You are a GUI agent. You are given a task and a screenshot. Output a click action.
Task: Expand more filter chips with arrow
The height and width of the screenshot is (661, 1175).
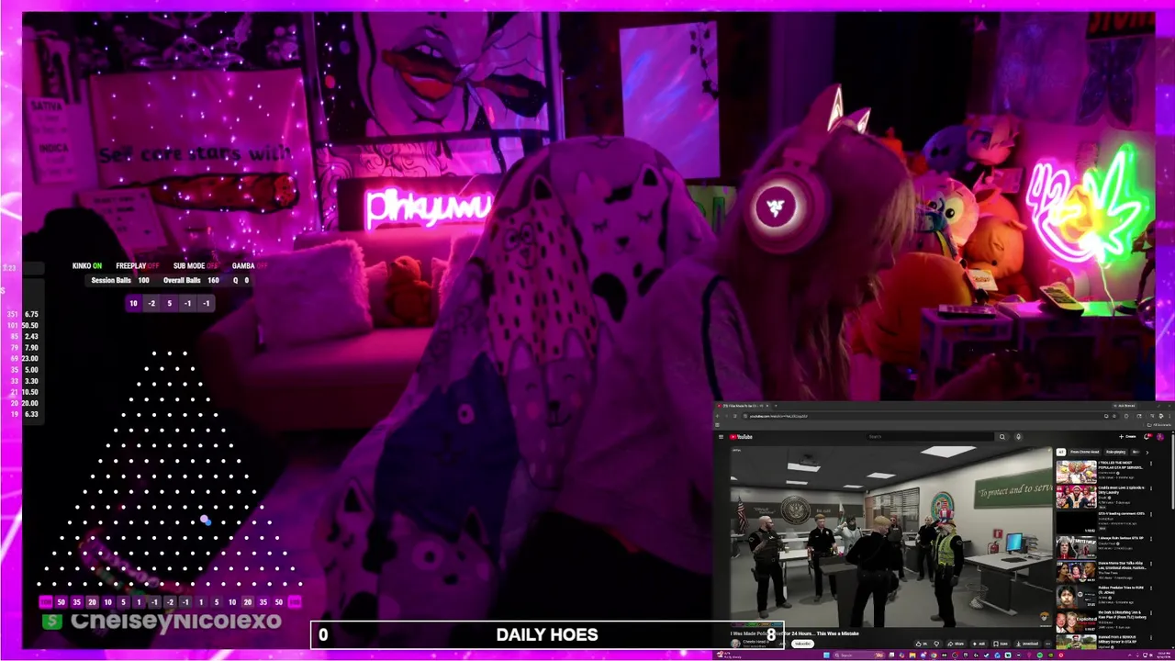pyautogui.click(x=1147, y=452)
